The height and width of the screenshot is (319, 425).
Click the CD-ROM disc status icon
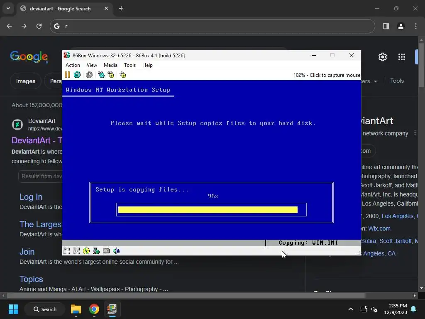86,251
